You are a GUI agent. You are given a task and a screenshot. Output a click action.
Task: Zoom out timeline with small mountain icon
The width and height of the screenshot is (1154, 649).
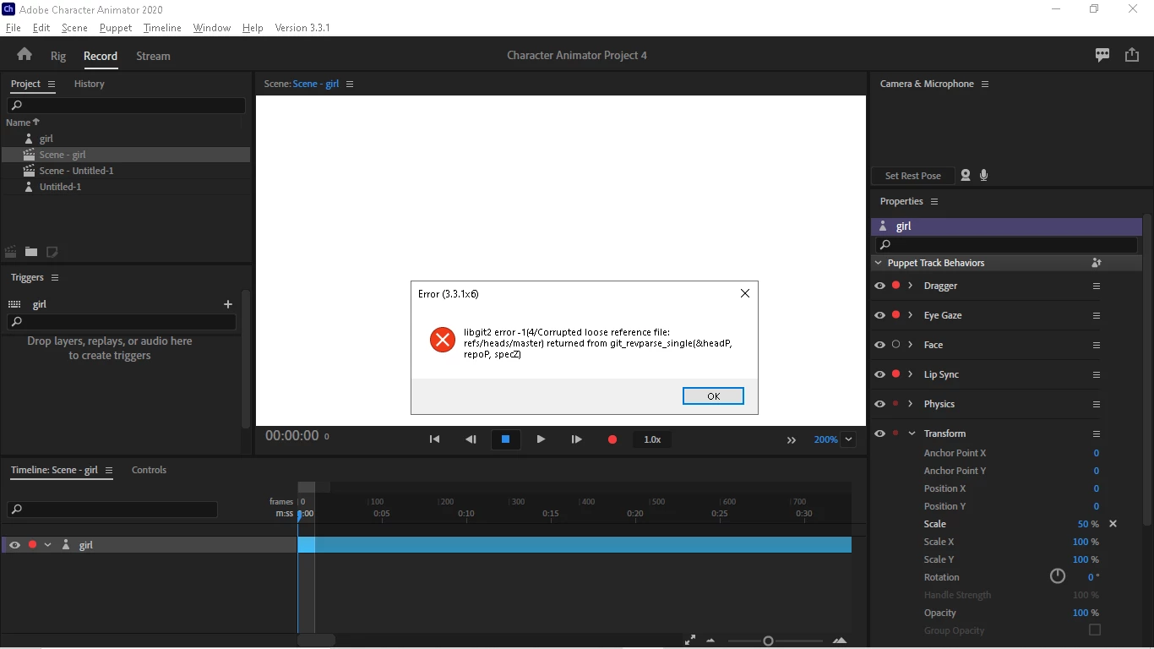710,641
